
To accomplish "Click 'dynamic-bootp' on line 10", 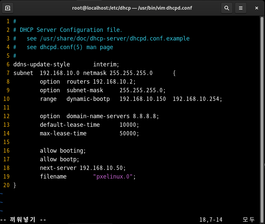I will click(x=88, y=99).
